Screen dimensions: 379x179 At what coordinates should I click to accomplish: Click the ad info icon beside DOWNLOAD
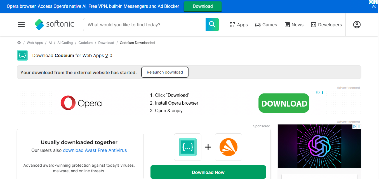(318, 93)
